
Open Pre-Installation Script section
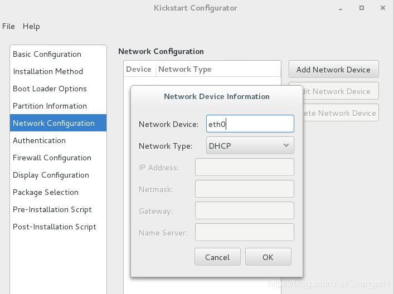59,209
